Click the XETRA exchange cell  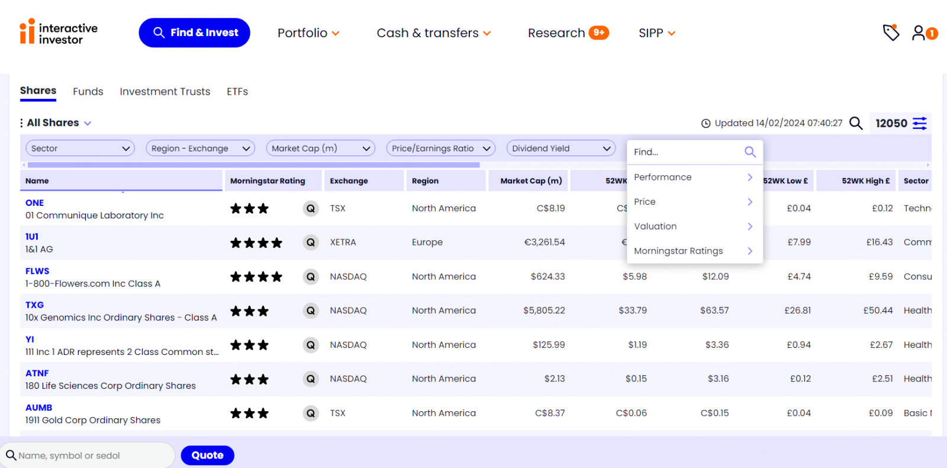tap(343, 243)
